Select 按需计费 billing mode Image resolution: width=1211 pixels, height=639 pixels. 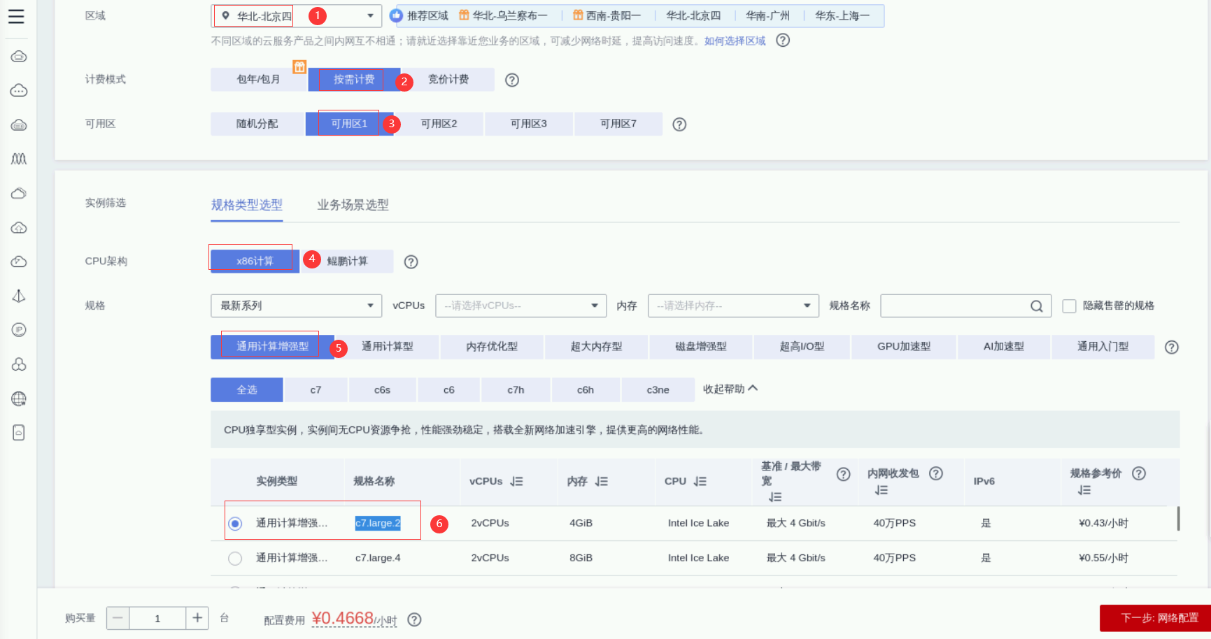pos(354,80)
